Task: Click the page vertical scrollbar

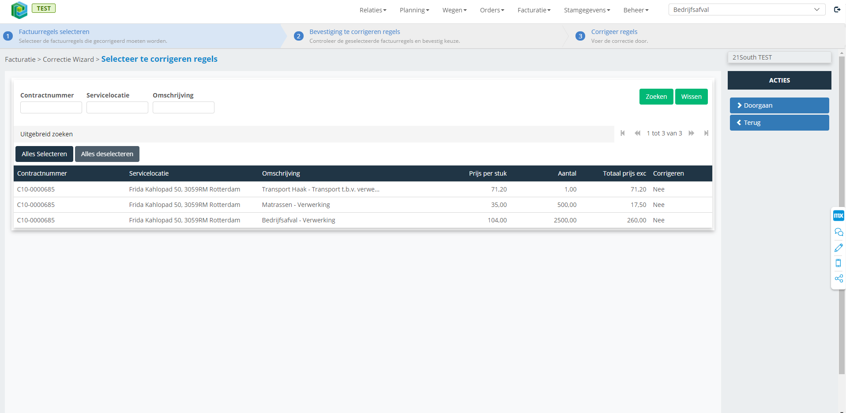Action: [842, 215]
